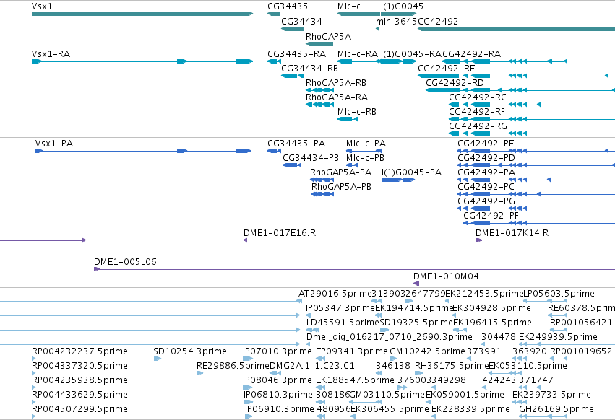Click the RE29886.5prime EST label
The width and height of the screenshot is (615, 420).
click(233, 366)
